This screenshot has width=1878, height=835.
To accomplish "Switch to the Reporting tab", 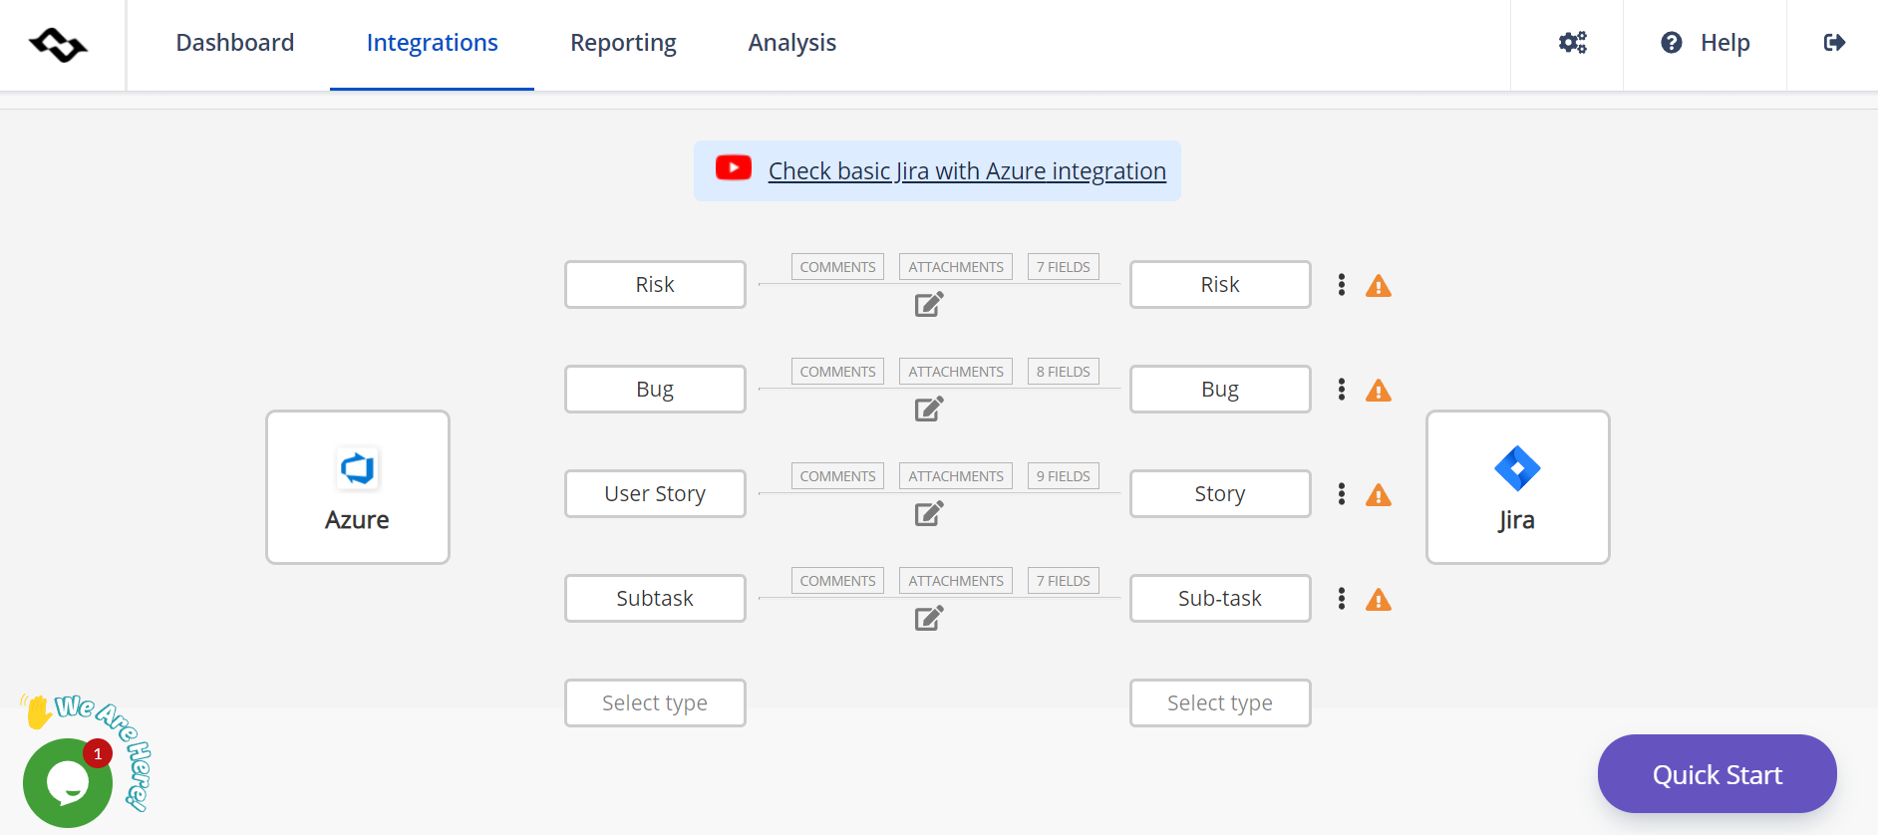I will pos(623,43).
